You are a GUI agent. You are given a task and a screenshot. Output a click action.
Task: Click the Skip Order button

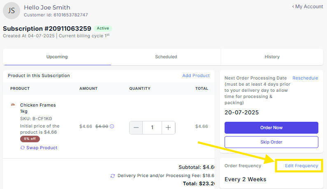click(x=271, y=142)
